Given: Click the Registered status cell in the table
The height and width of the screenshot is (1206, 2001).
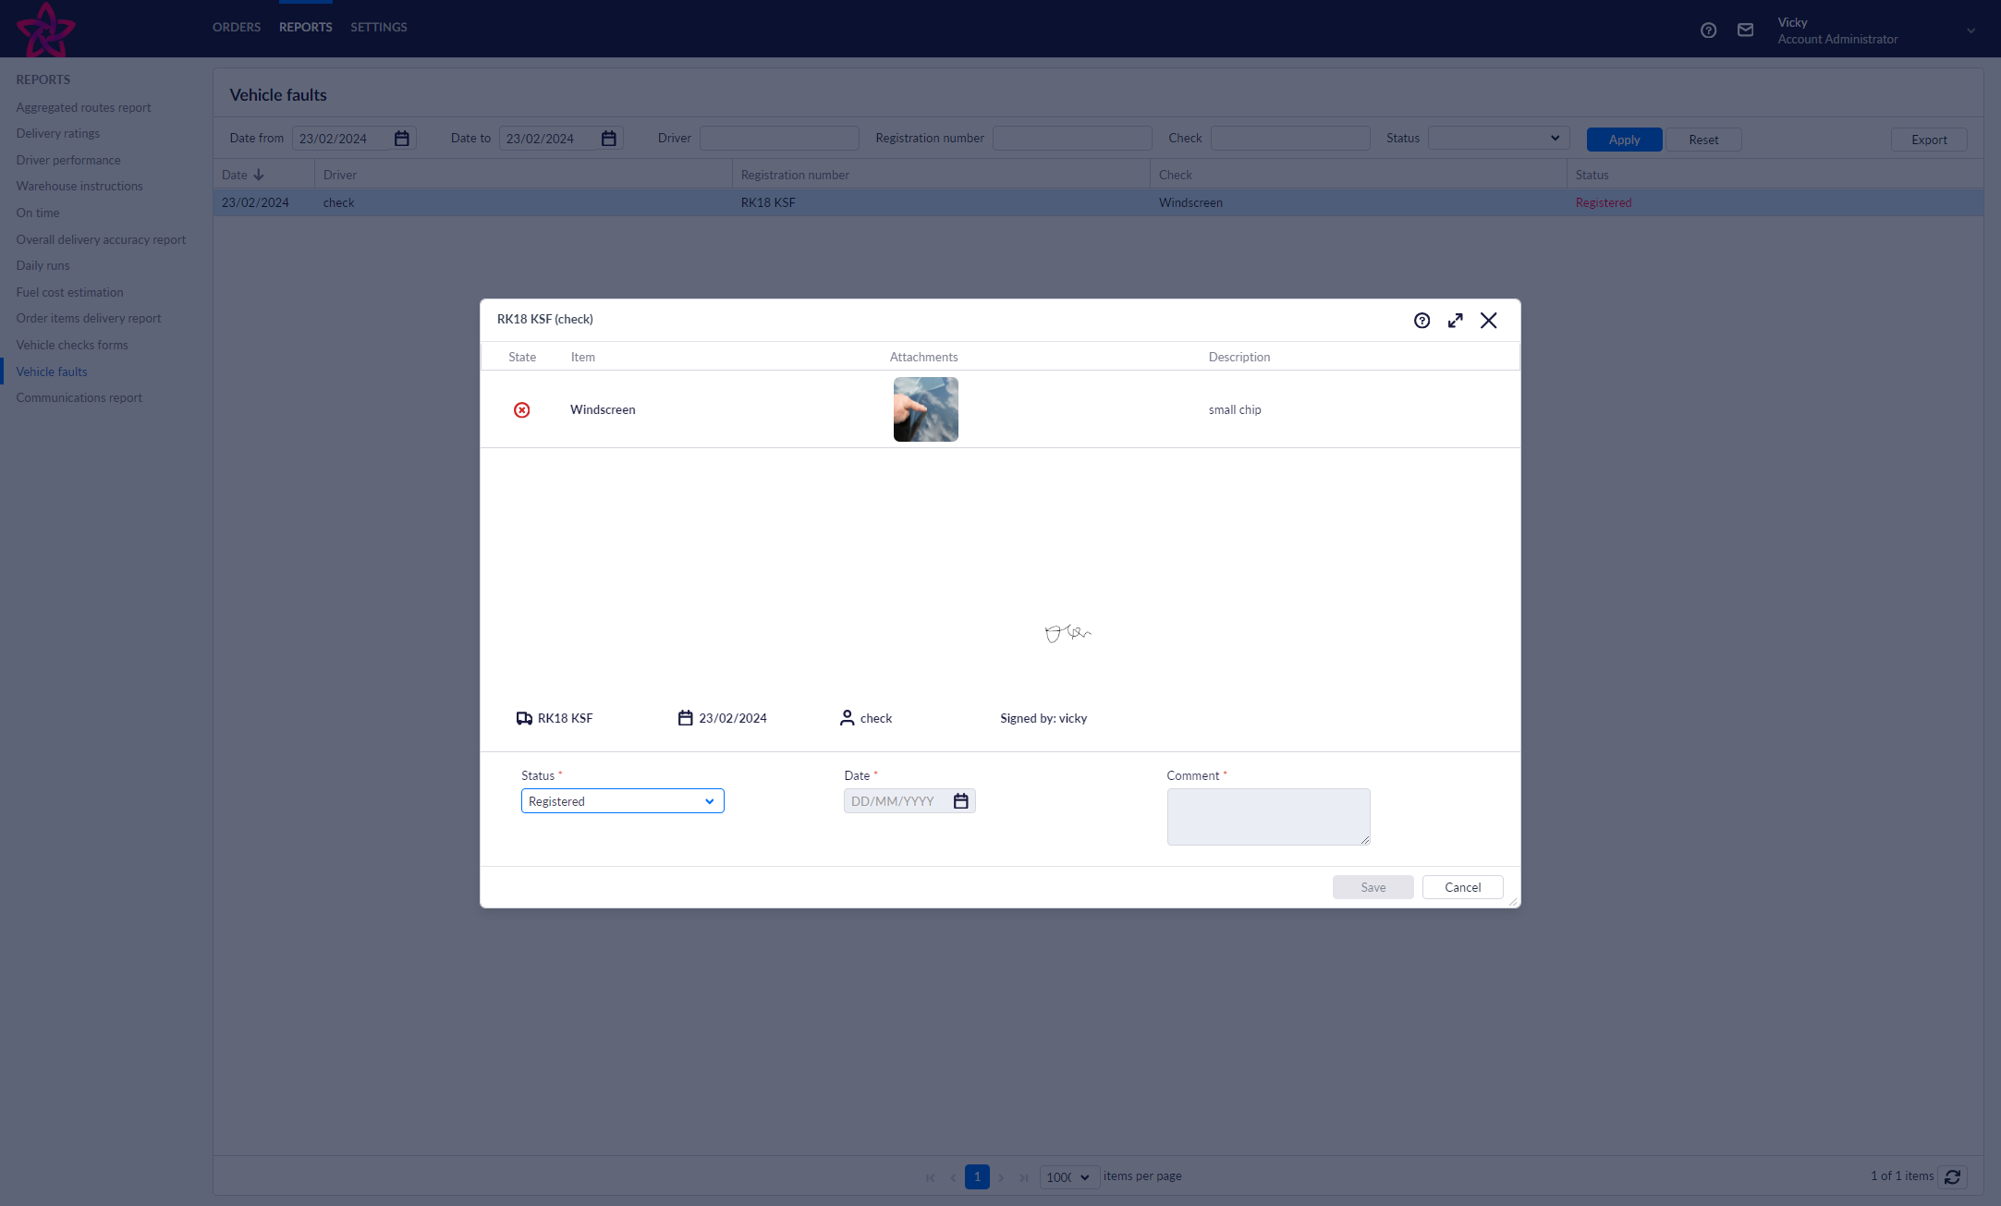Looking at the screenshot, I should tap(1604, 202).
